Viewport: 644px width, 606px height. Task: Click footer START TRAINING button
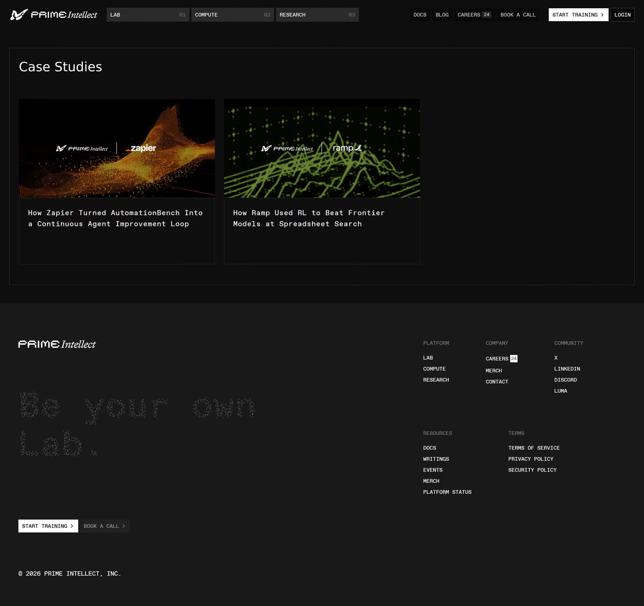(48, 526)
